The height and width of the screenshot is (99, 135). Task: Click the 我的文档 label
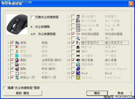click(111, 64)
